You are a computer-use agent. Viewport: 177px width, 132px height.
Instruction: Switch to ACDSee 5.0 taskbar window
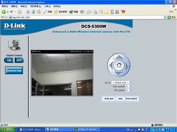[x=86, y=130]
